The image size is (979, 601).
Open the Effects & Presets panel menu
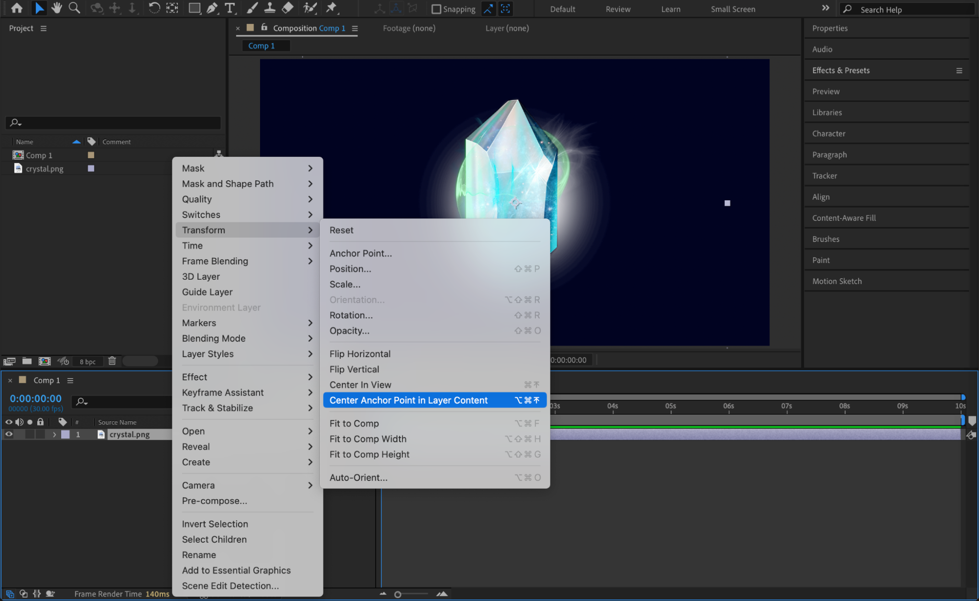(959, 71)
